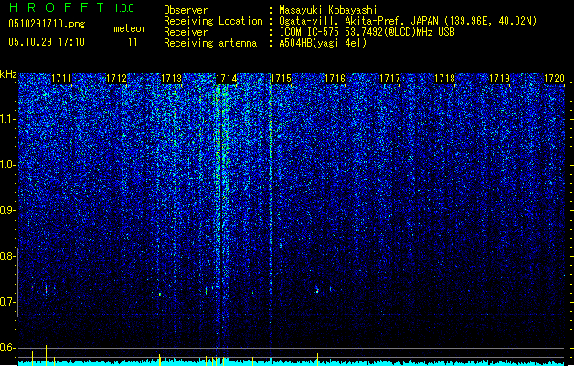Screen dimensions: 575x366
Task: Click the 0.7 kHz axis label
Action: (7, 302)
